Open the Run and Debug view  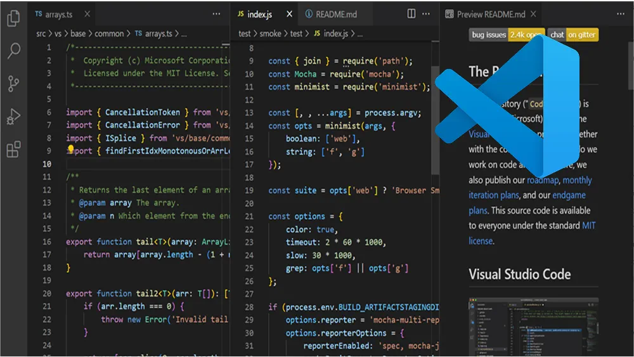pos(13,117)
